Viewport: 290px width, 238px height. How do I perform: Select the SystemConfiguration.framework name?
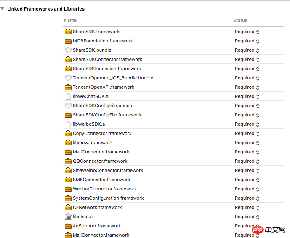tap(108, 198)
